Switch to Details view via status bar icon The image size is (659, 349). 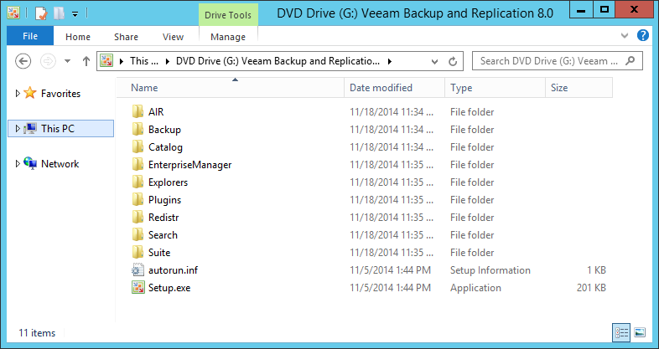pyautogui.click(x=621, y=332)
